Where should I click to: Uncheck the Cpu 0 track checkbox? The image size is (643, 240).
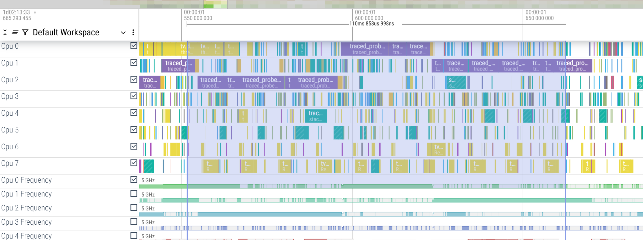(x=134, y=46)
